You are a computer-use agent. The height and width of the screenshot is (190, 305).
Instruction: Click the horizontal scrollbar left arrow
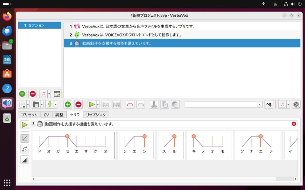click(33, 179)
